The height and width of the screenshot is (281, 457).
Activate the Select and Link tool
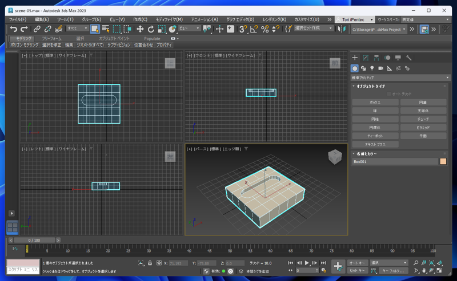click(37, 29)
